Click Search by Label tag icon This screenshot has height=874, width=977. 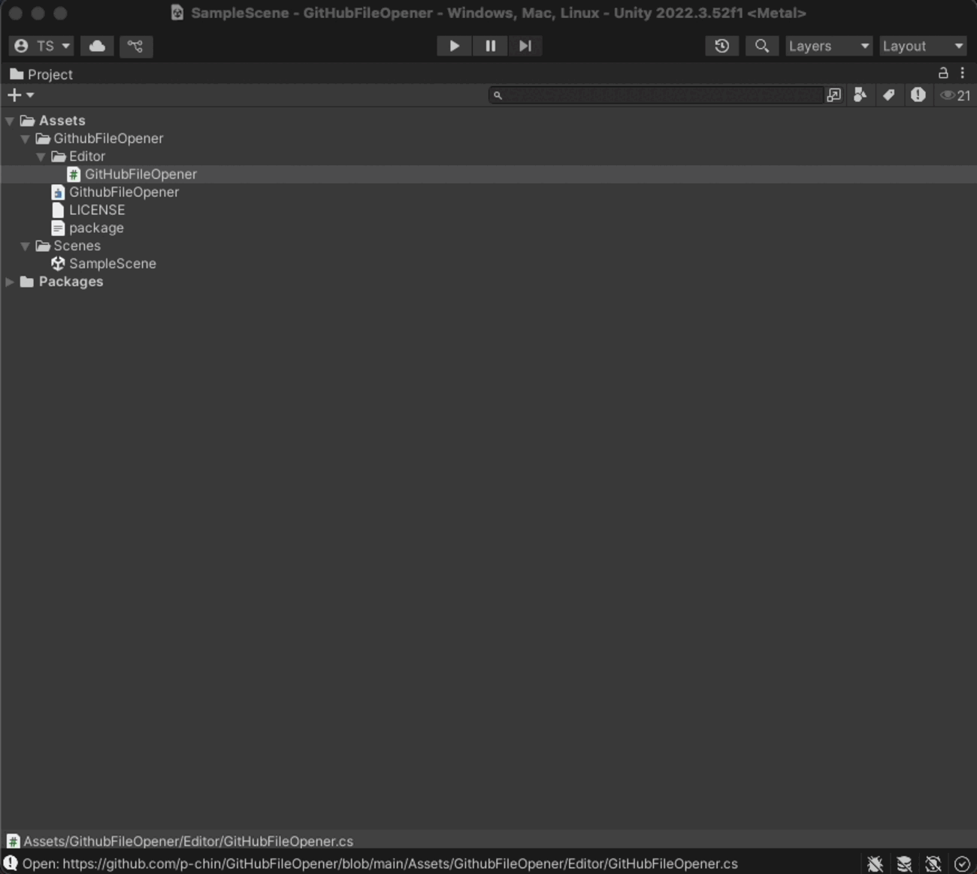click(889, 95)
